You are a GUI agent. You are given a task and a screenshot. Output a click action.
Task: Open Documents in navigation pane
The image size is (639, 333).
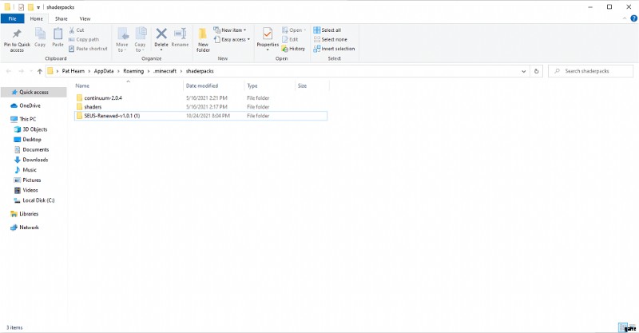pos(31,149)
